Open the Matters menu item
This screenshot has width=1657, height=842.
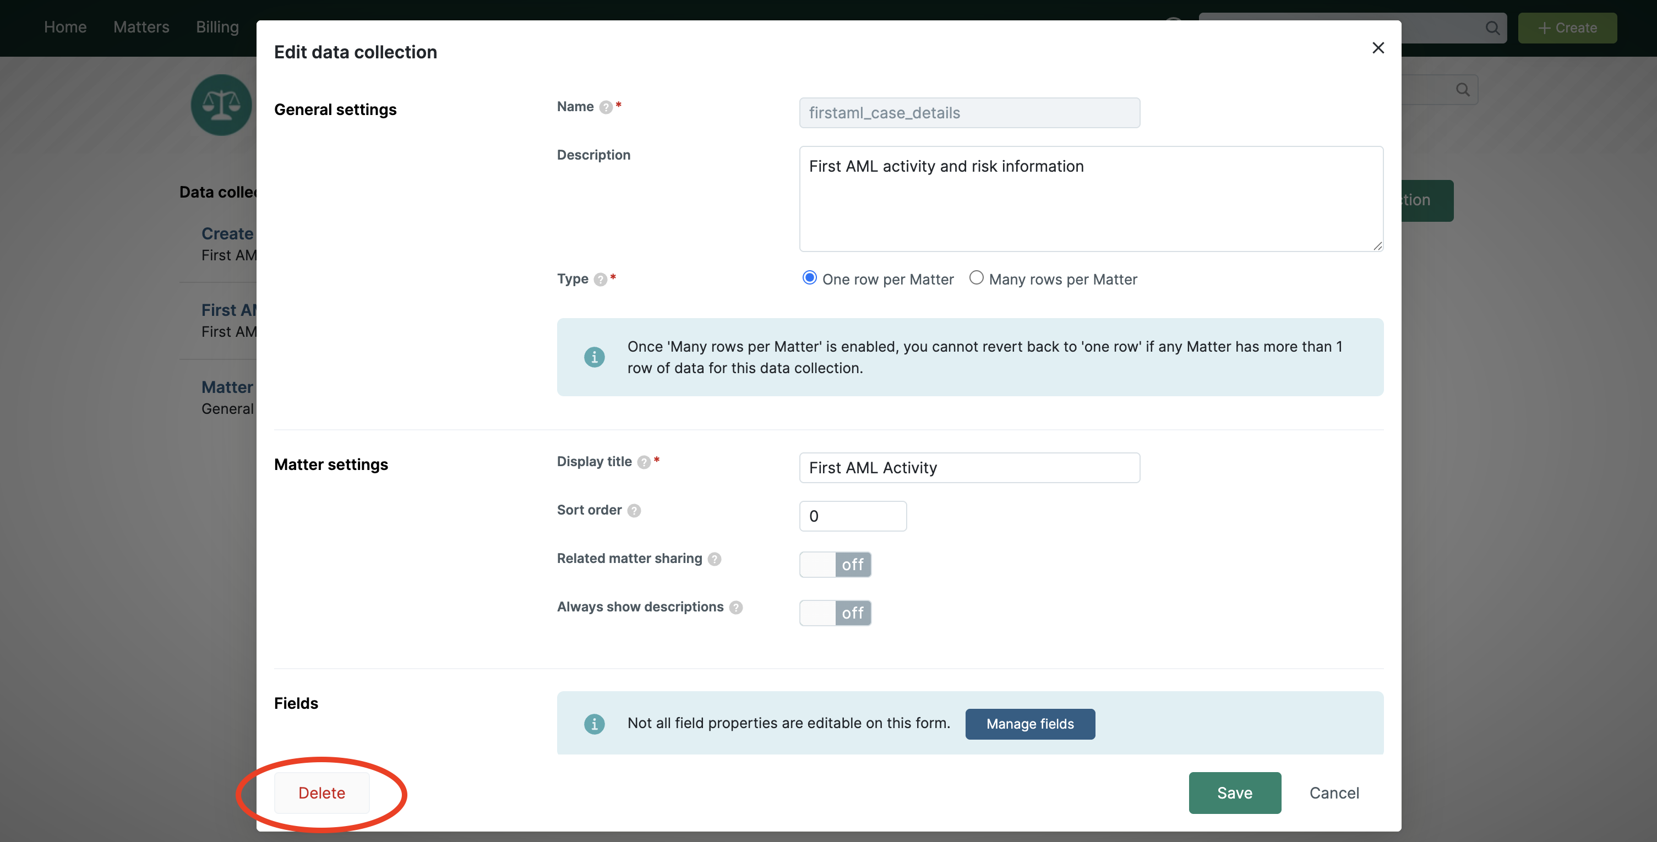(141, 27)
